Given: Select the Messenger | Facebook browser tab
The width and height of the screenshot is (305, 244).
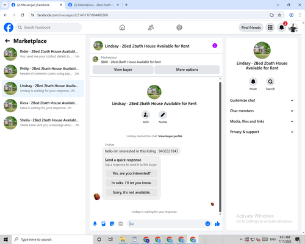Looking at the screenshot, I should [x=37, y=5].
